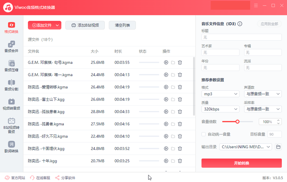
Task: Play 孤勇者.kgma preview
Action: tap(166, 124)
